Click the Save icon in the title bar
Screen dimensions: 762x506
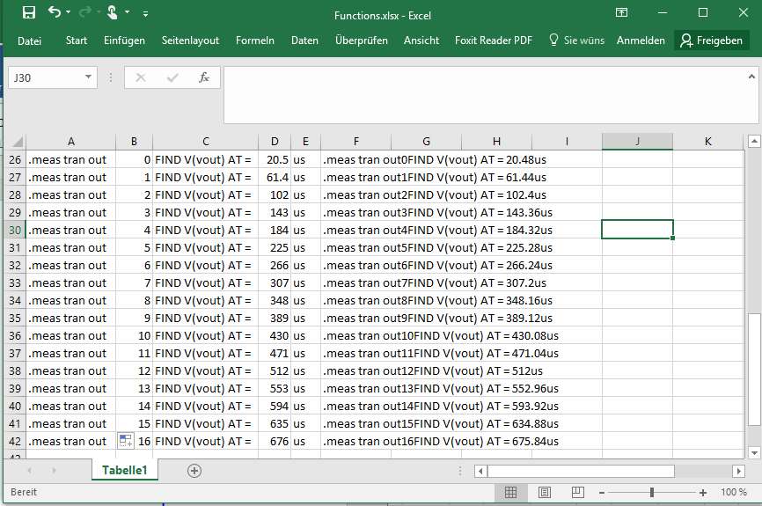tap(28, 12)
